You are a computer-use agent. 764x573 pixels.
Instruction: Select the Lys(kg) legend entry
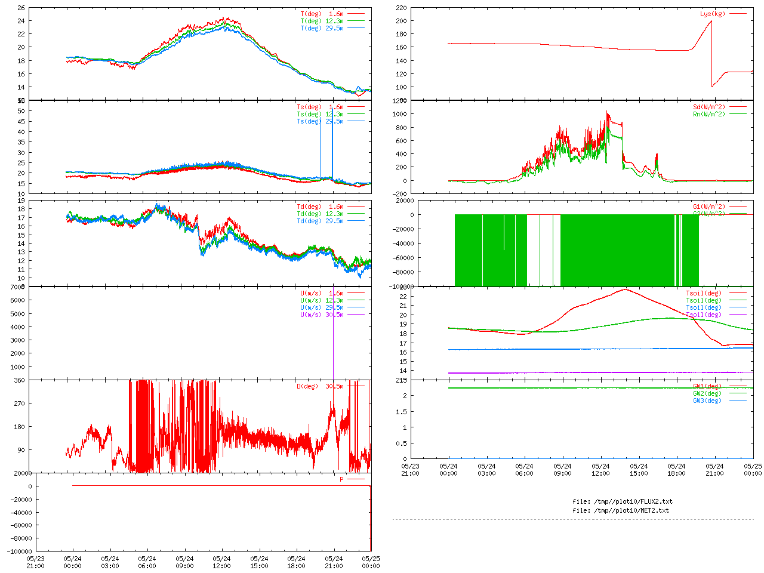[x=713, y=14]
